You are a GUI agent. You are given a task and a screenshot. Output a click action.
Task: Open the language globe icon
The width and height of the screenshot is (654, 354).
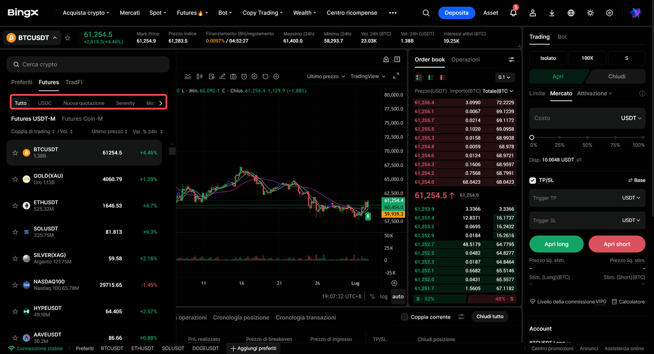(571, 13)
